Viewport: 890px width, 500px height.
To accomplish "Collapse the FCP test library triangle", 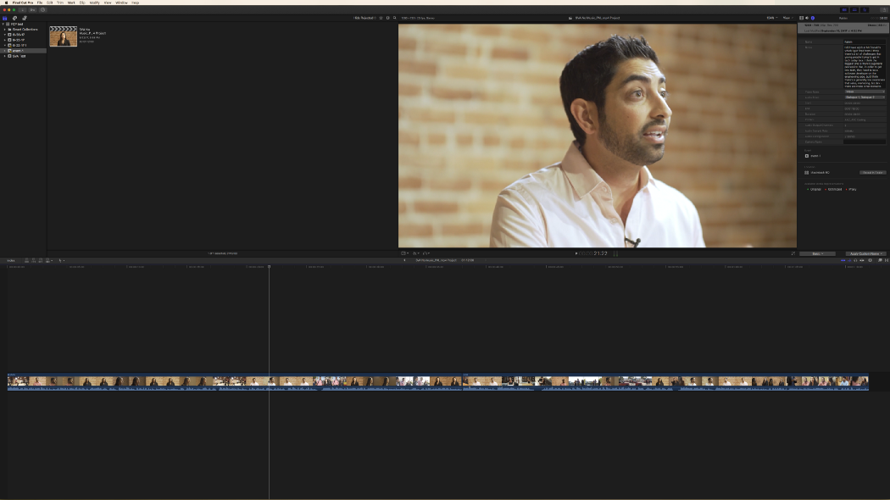I will coord(3,24).
